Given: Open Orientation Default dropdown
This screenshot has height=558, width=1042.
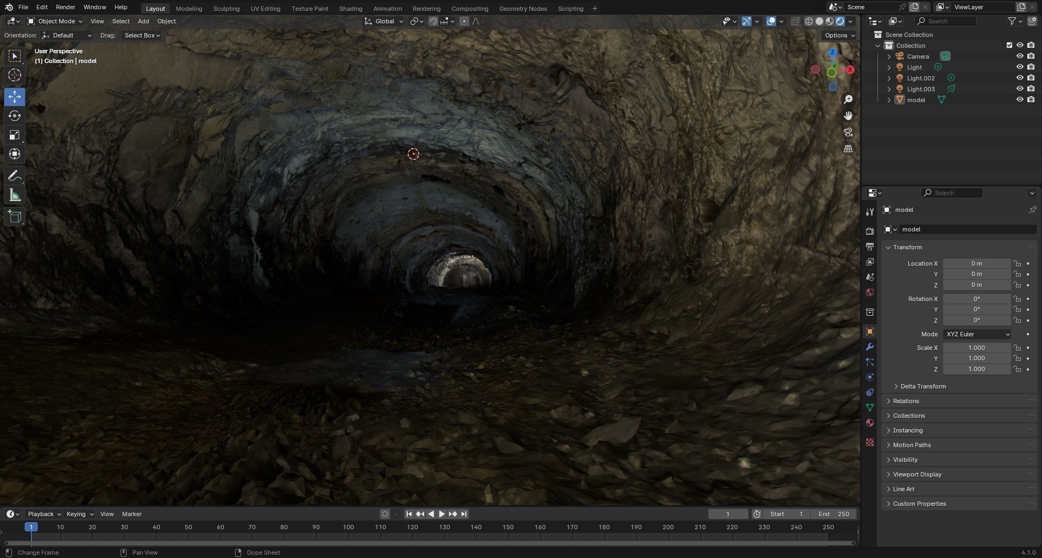Looking at the screenshot, I should [67, 35].
